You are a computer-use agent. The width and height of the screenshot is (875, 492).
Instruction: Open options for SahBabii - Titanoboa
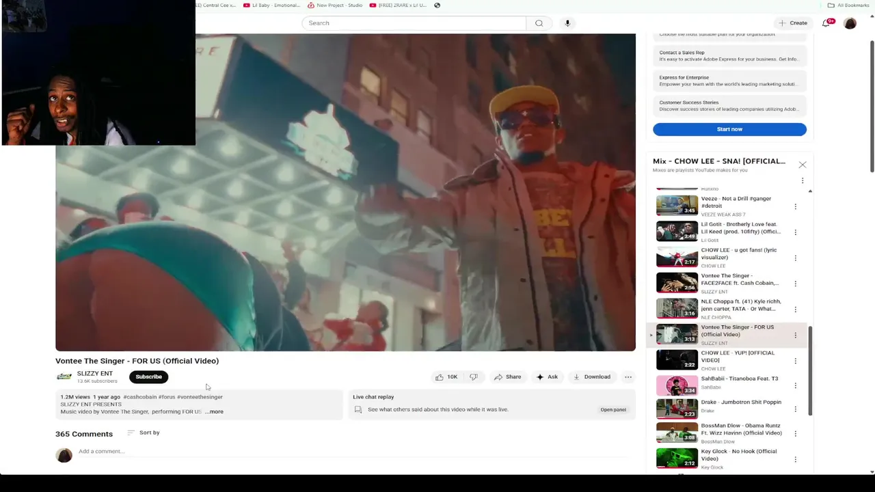tap(795, 386)
